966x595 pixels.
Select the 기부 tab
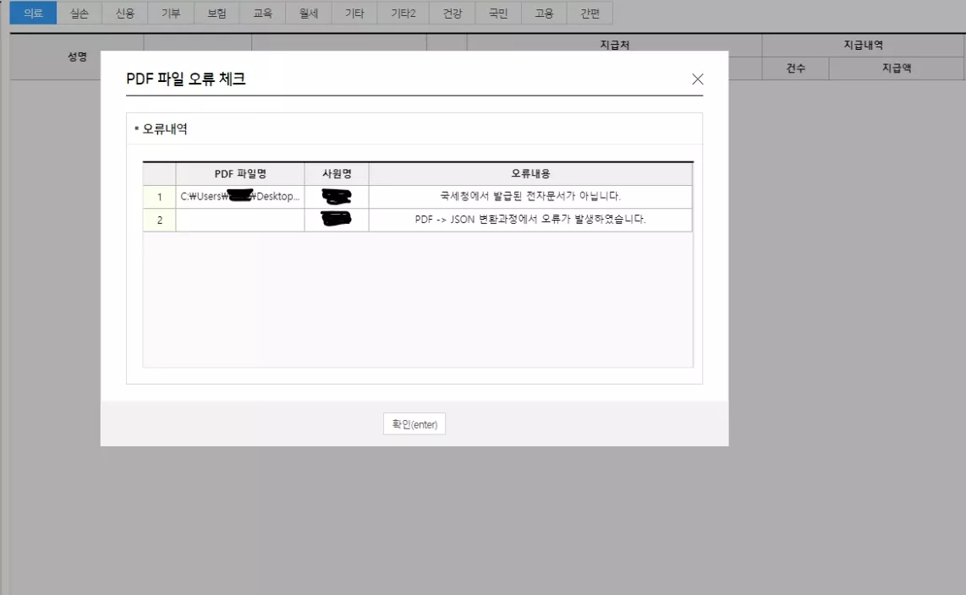(171, 13)
